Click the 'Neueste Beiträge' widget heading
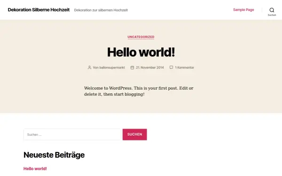282x176 pixels. tap(54, 155)
